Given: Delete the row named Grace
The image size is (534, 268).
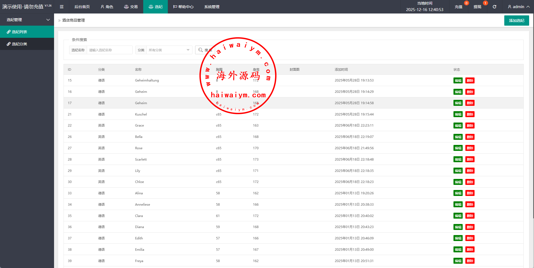Looking at the screenshot, I should click(x=470, y=125).
